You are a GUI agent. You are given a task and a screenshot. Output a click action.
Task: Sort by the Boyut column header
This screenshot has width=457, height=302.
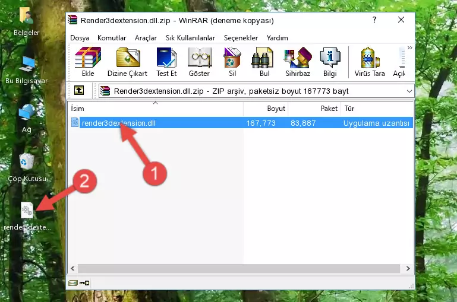pyautogui.click(x=266, y=109)
